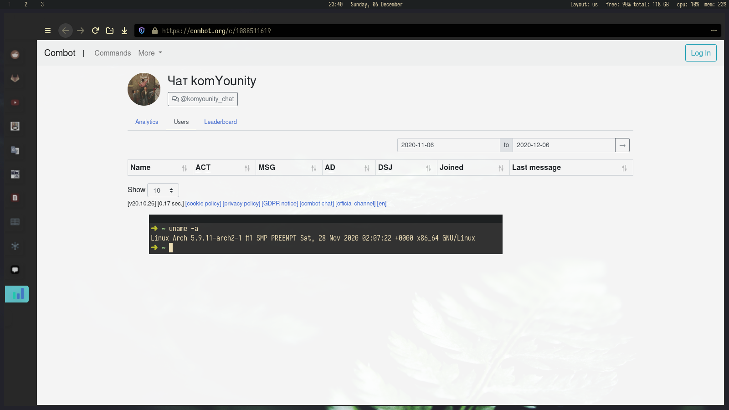Focus the URL address bar

pos(428,31)
